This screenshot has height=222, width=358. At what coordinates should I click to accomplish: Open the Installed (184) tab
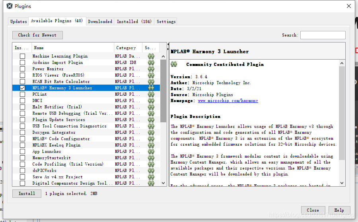(x=134, y=21)
